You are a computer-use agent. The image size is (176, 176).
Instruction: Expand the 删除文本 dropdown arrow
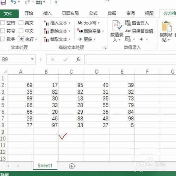tap(69, 31)
